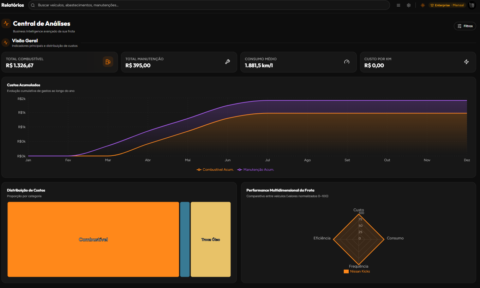
Task: Click the lightning icon on Custo por KM
Action: coord(466,62)
